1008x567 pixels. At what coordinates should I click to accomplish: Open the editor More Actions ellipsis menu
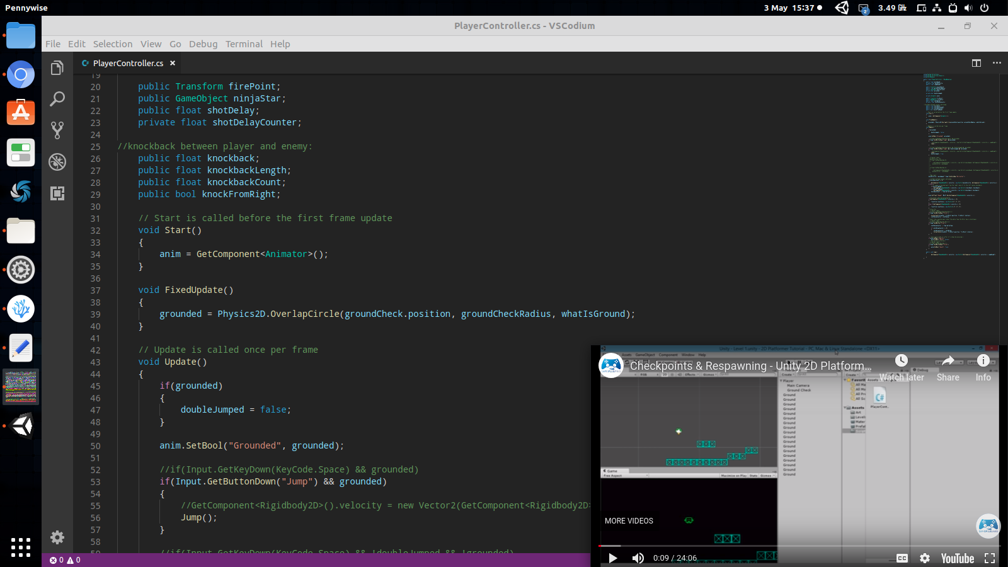[x=997, y=63]
